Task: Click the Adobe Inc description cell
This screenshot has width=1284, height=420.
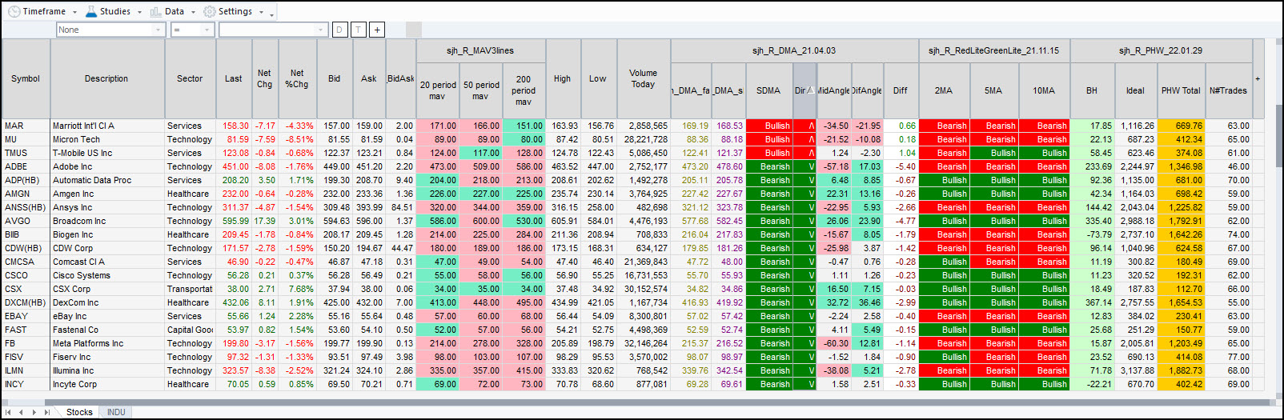Action: point(107,166)
